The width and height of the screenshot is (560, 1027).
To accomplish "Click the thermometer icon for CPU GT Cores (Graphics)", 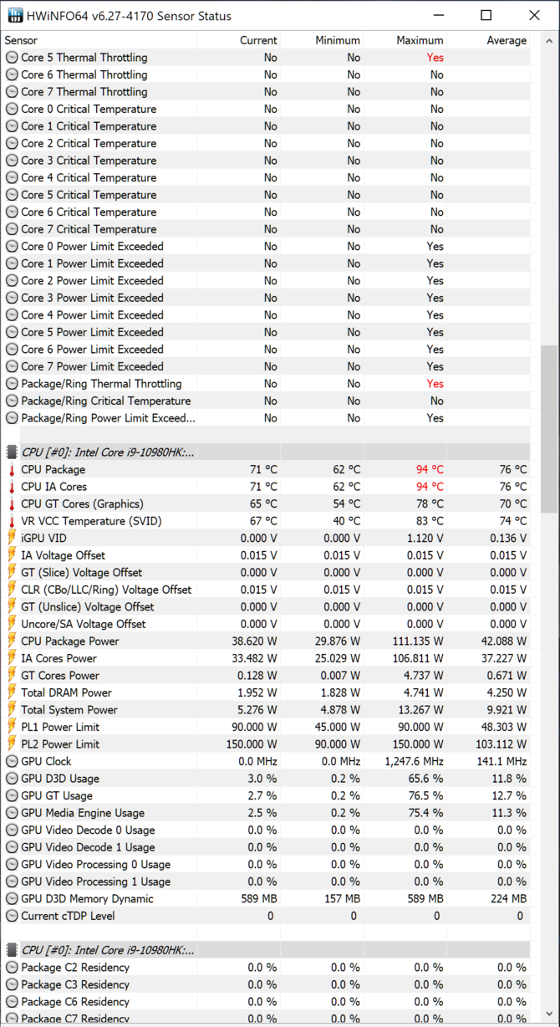I will 12,504.
